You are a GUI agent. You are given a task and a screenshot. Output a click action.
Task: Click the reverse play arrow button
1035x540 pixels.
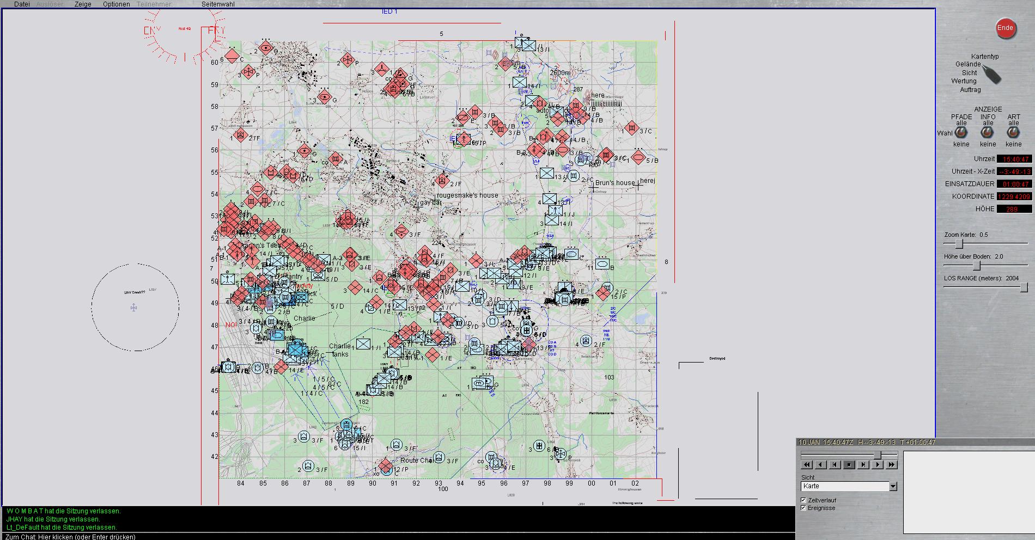[821, 464]
